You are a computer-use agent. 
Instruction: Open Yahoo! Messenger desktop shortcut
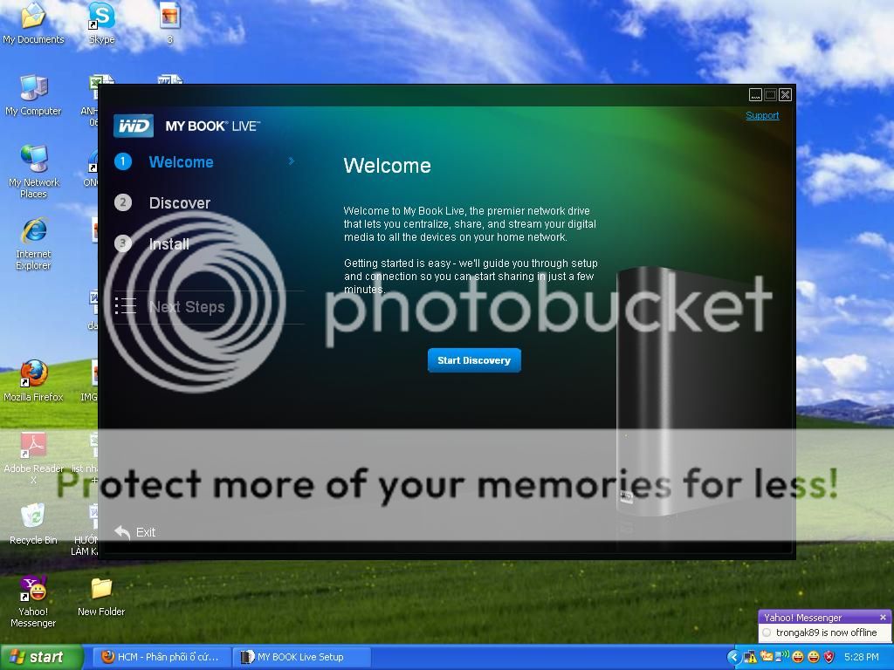pos(33,589)
